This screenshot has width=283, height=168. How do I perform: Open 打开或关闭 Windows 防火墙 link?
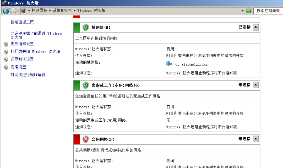coord(35,51)
